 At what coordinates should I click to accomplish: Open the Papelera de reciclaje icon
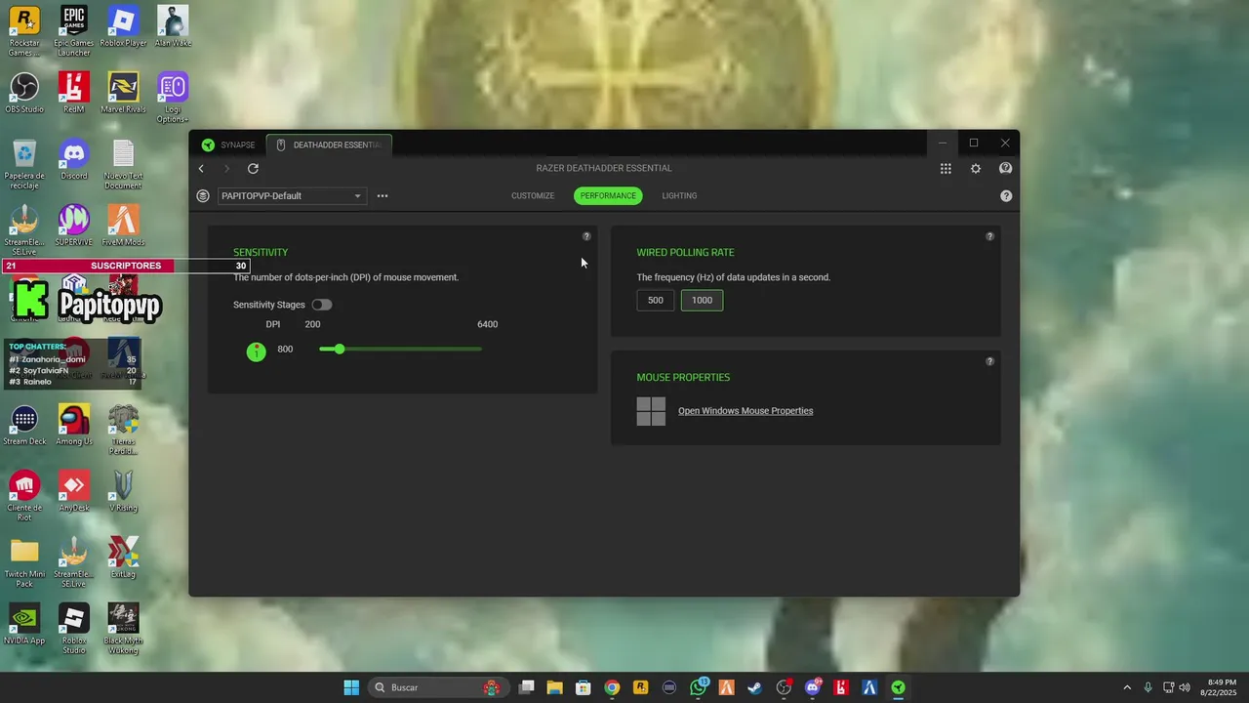click(x=24, y=164)
